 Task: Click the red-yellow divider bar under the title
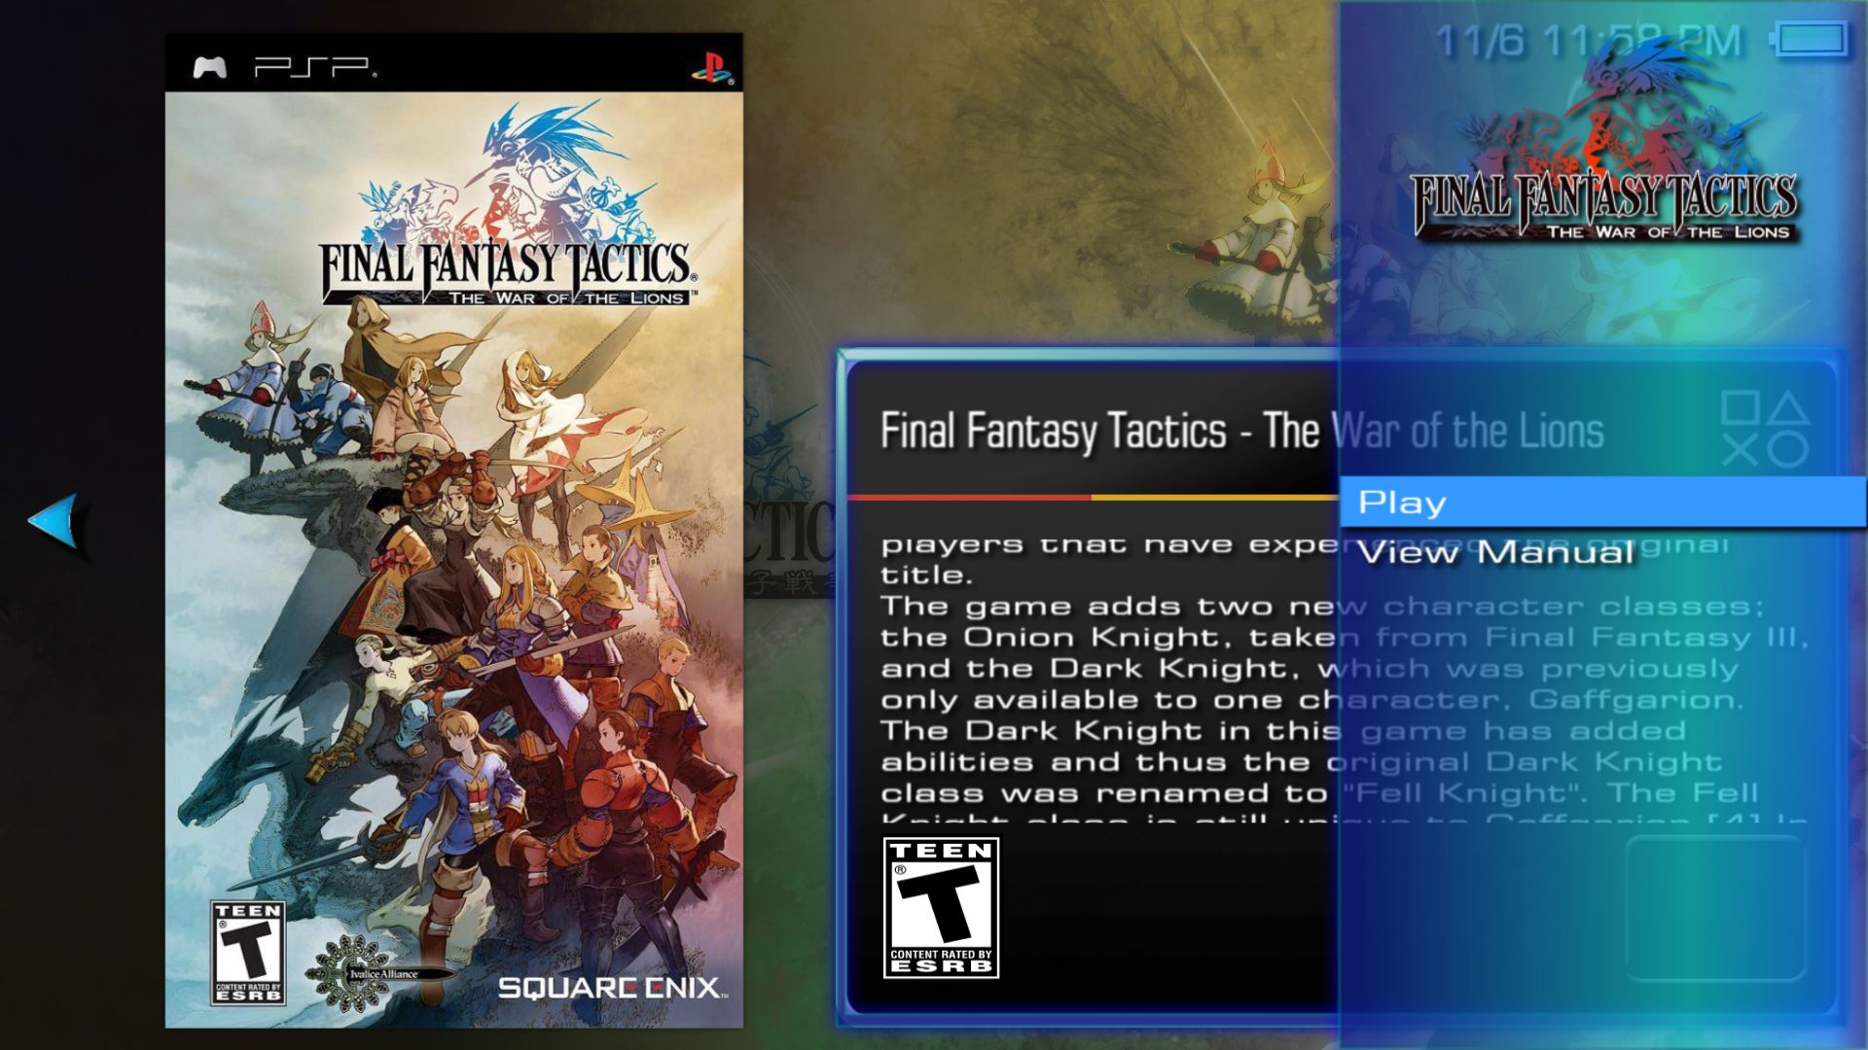click(1094, 497)
